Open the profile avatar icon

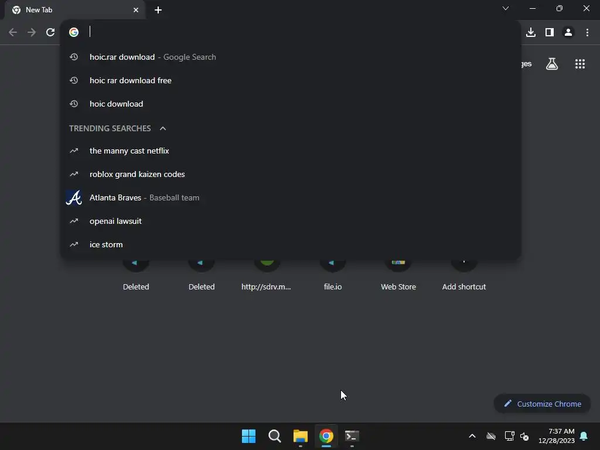(x=568, y=33)
